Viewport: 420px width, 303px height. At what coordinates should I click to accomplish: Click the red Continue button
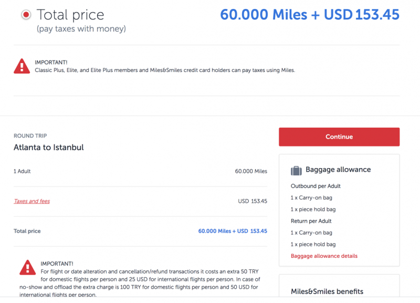[339, 137]
